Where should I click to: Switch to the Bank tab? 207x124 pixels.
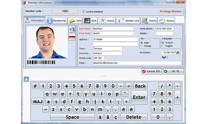pyautogui.click(x=90, y=21)
